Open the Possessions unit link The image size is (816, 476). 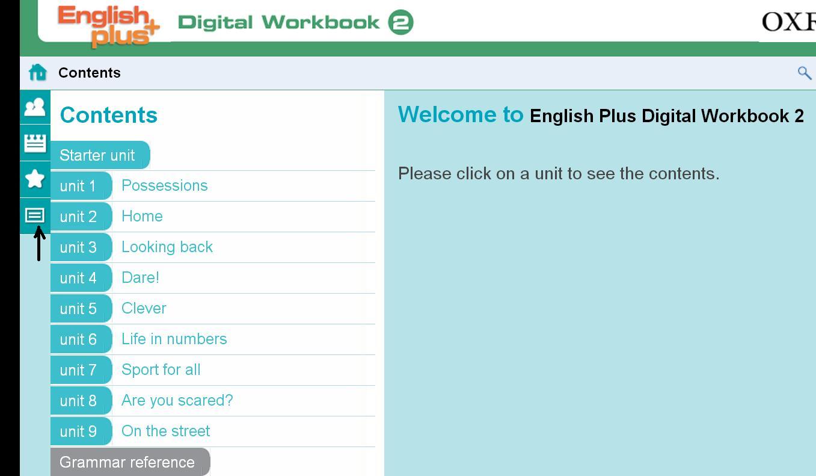coord(164,185)
